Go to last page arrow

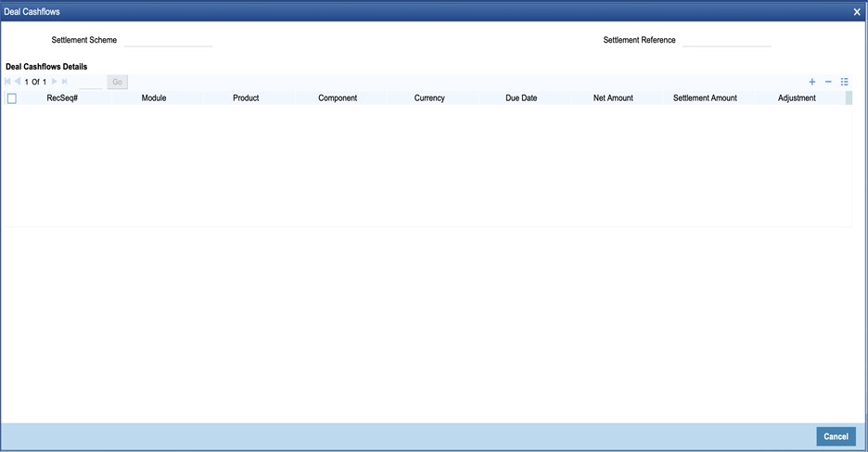pos(64,82)
